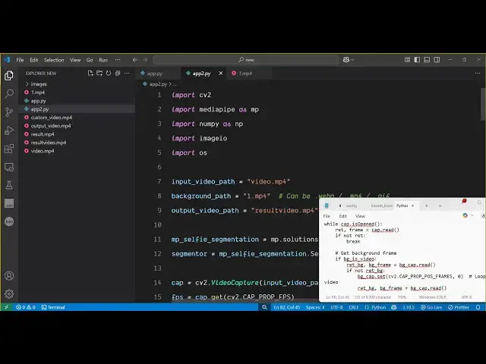This screenshot has width=486, height=364.
Task: Open the View menu in VS Code
Action: (x=75, y=60)
